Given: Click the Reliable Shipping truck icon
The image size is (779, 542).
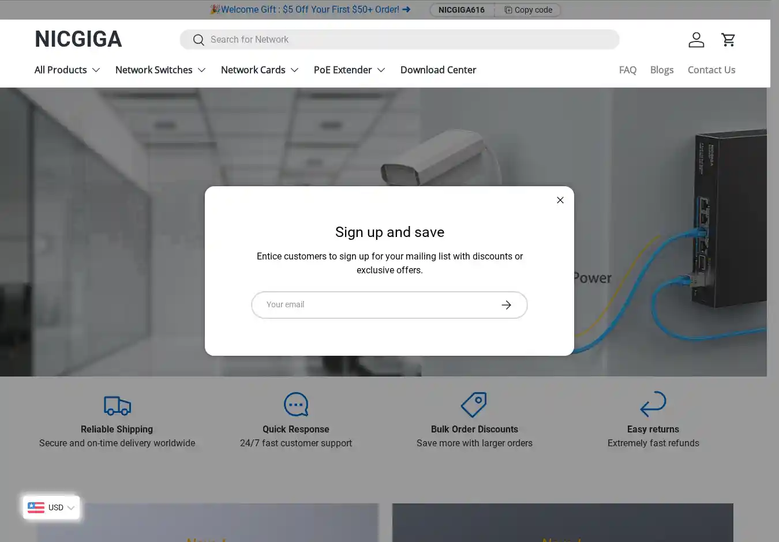Looking at the screenshot, I should point(117,405).
